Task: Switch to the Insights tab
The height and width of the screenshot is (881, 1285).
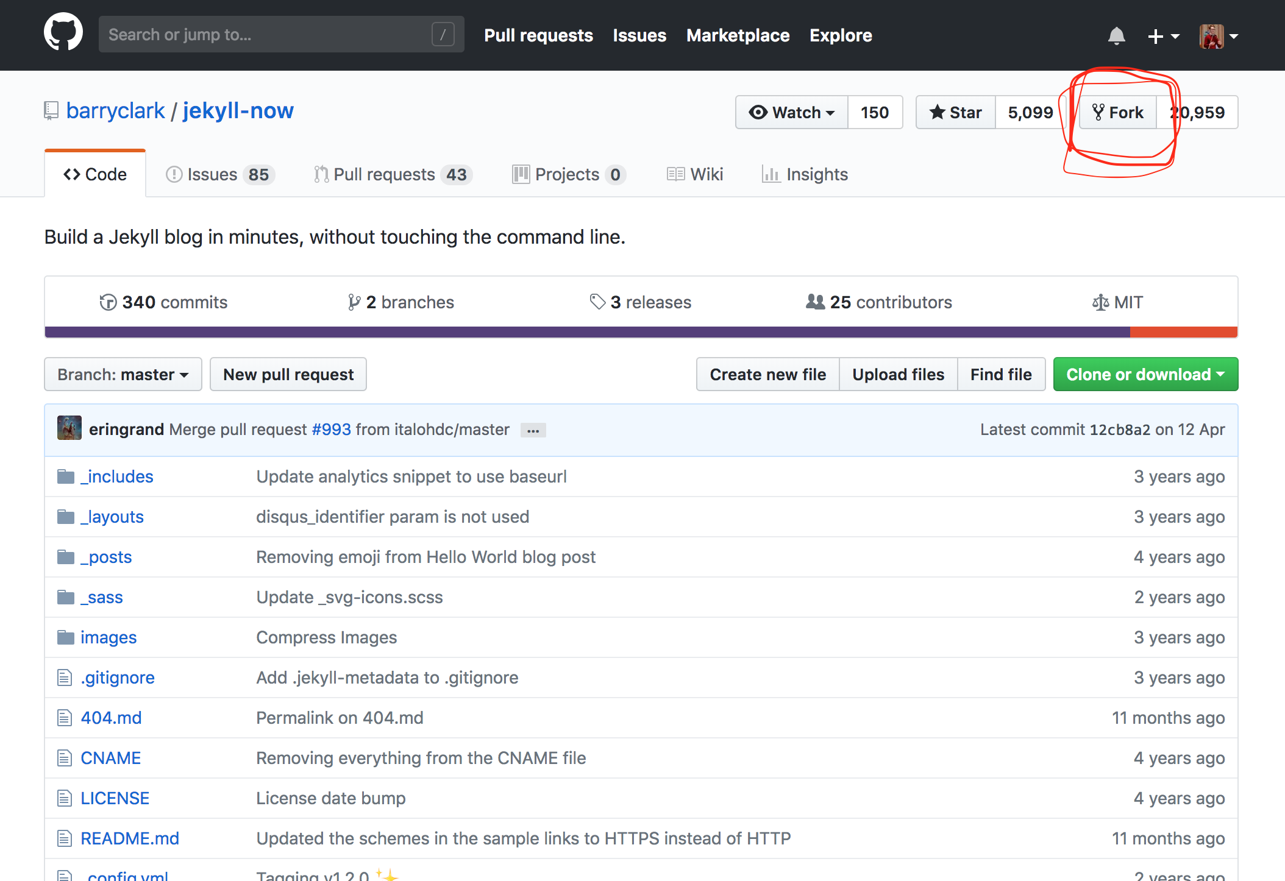Action: [805, 174]
